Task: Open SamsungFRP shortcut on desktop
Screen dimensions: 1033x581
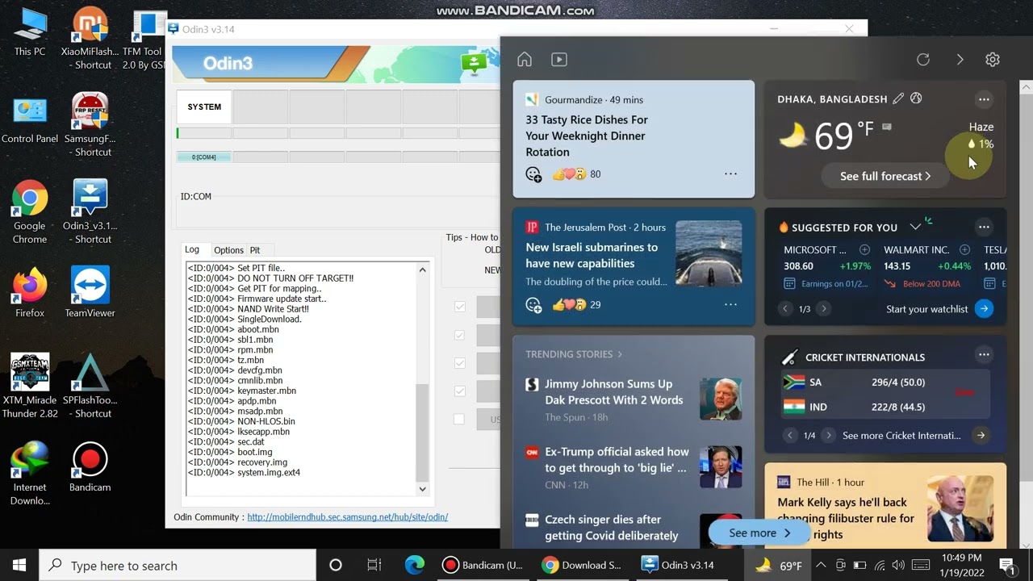Action: (90, 124)
